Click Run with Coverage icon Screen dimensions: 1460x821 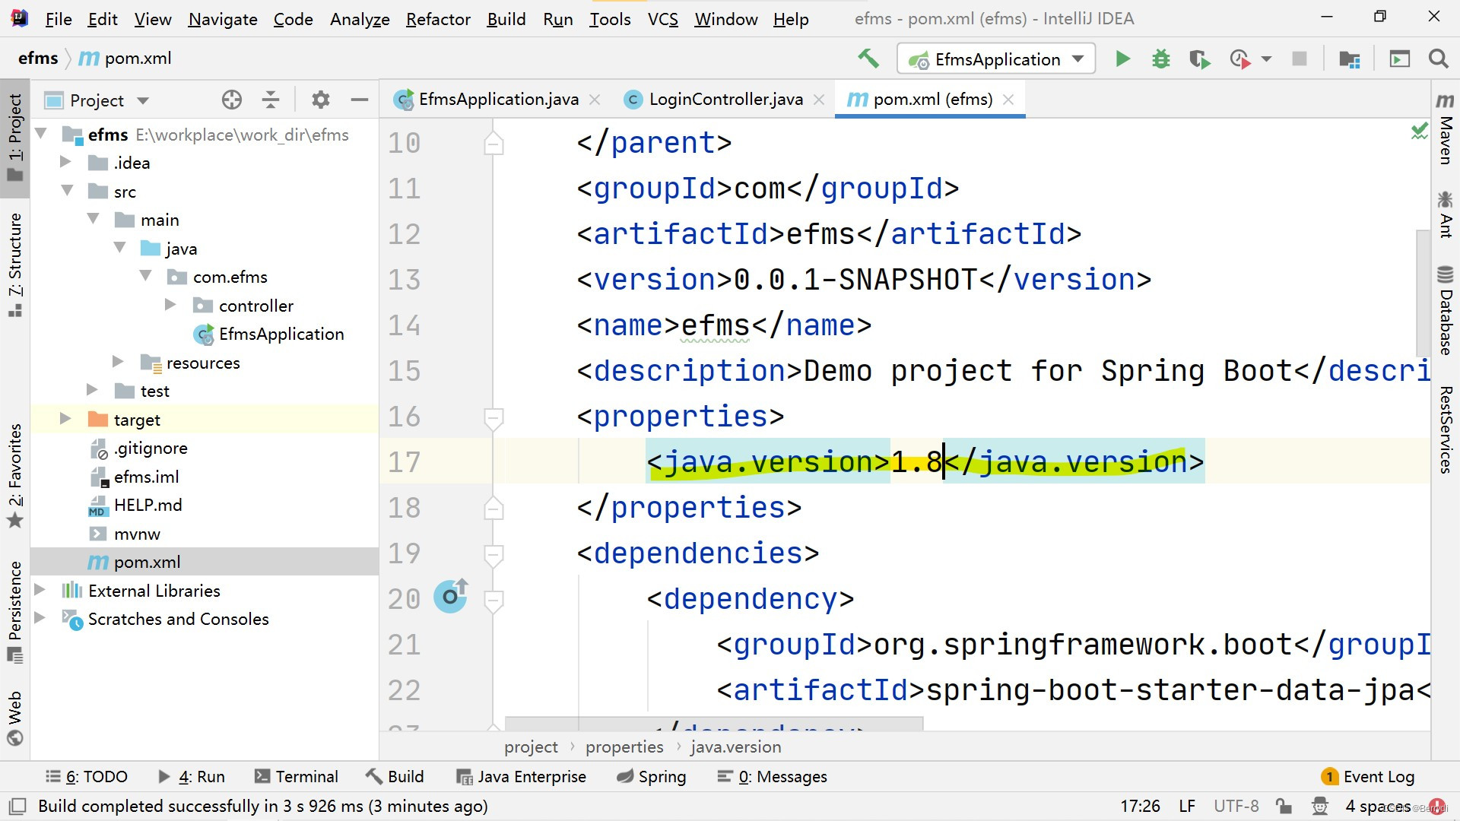[x=1199, y=59]
